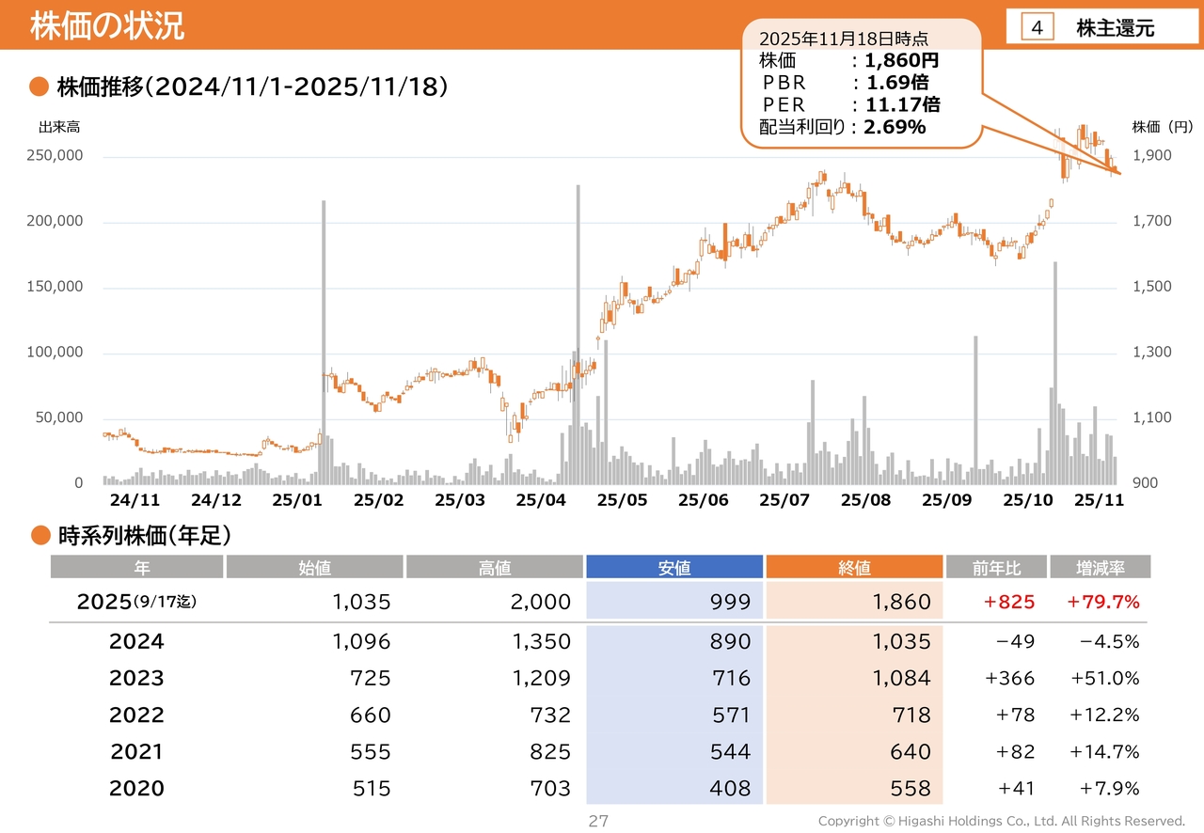This screenshot has width=1204, height=833.
Task: Click the +79.7% red value
Action: 1102,602
